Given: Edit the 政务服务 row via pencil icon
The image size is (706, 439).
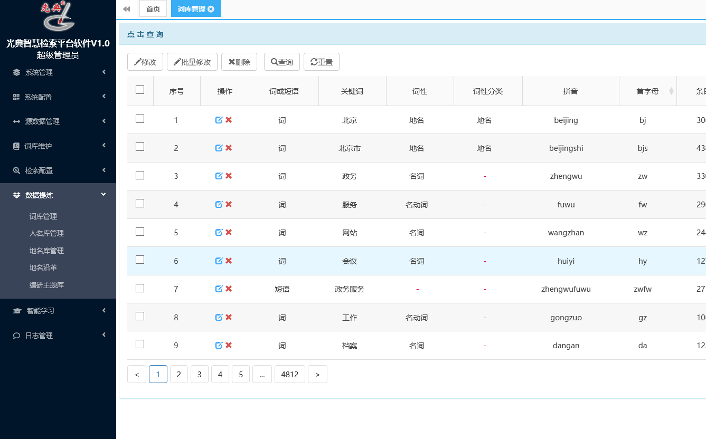Looking at the screenshot, I should (219, 289).
